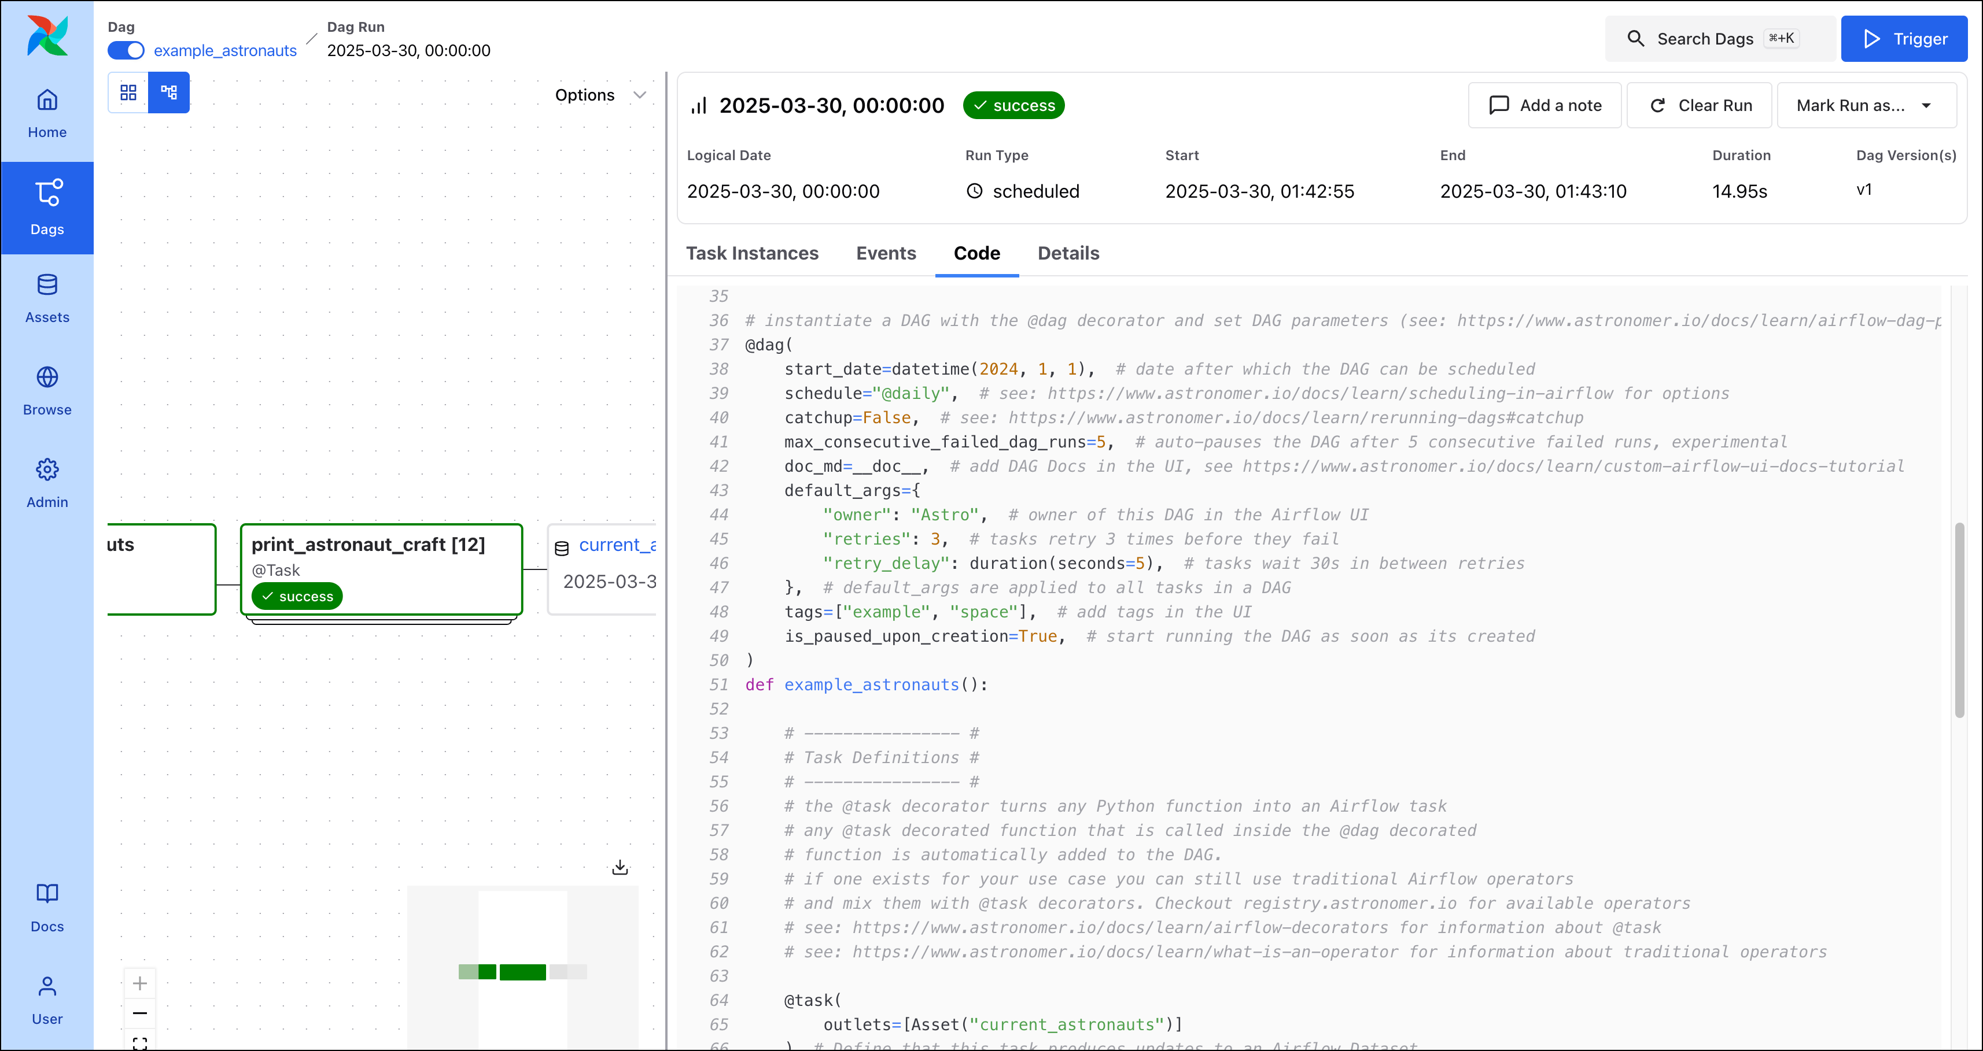Open the Browse section
The width and height of the screenshot is (1983, 1051).
click(47, 389)
